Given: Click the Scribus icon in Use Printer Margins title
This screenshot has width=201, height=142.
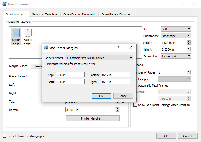Looking at the screenshot, I should click(46, 48).
